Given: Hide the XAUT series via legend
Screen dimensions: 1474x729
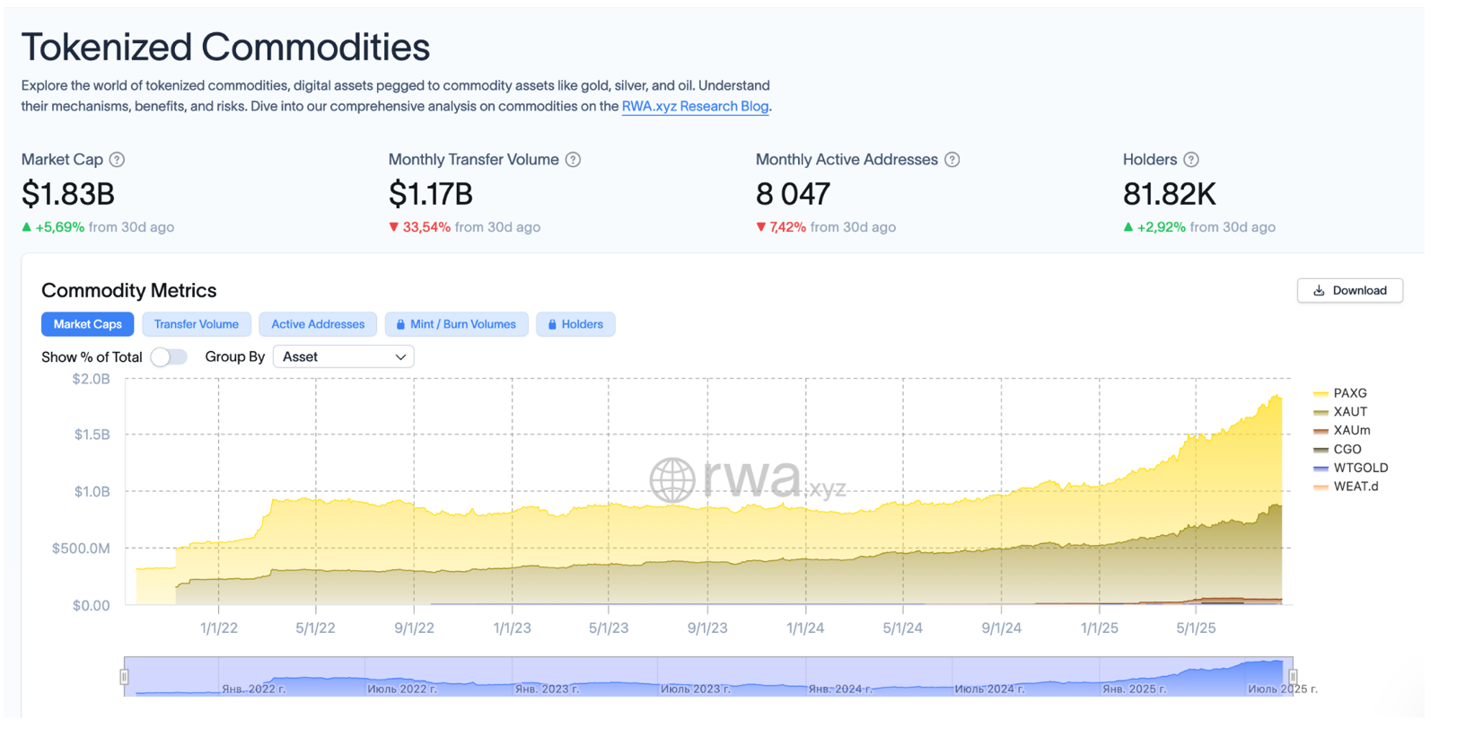Looking at the screenshot, I should coord(1349,412).
